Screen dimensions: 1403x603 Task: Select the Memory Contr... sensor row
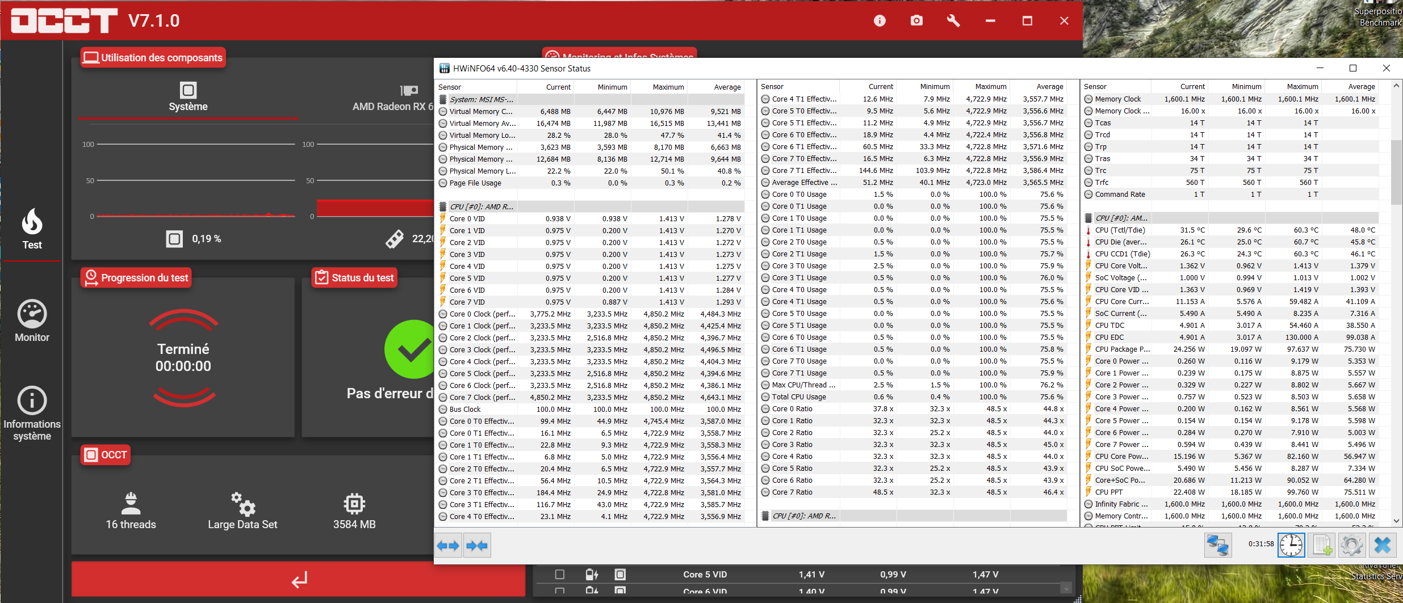1230,516
